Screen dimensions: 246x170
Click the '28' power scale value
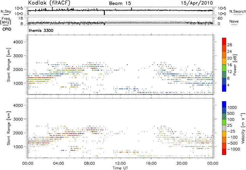point(229,45)
